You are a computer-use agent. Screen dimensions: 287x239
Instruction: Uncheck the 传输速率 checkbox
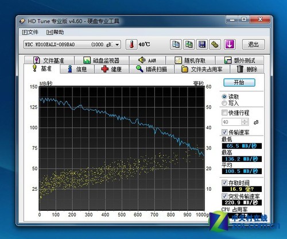click(x=224, y=132)
